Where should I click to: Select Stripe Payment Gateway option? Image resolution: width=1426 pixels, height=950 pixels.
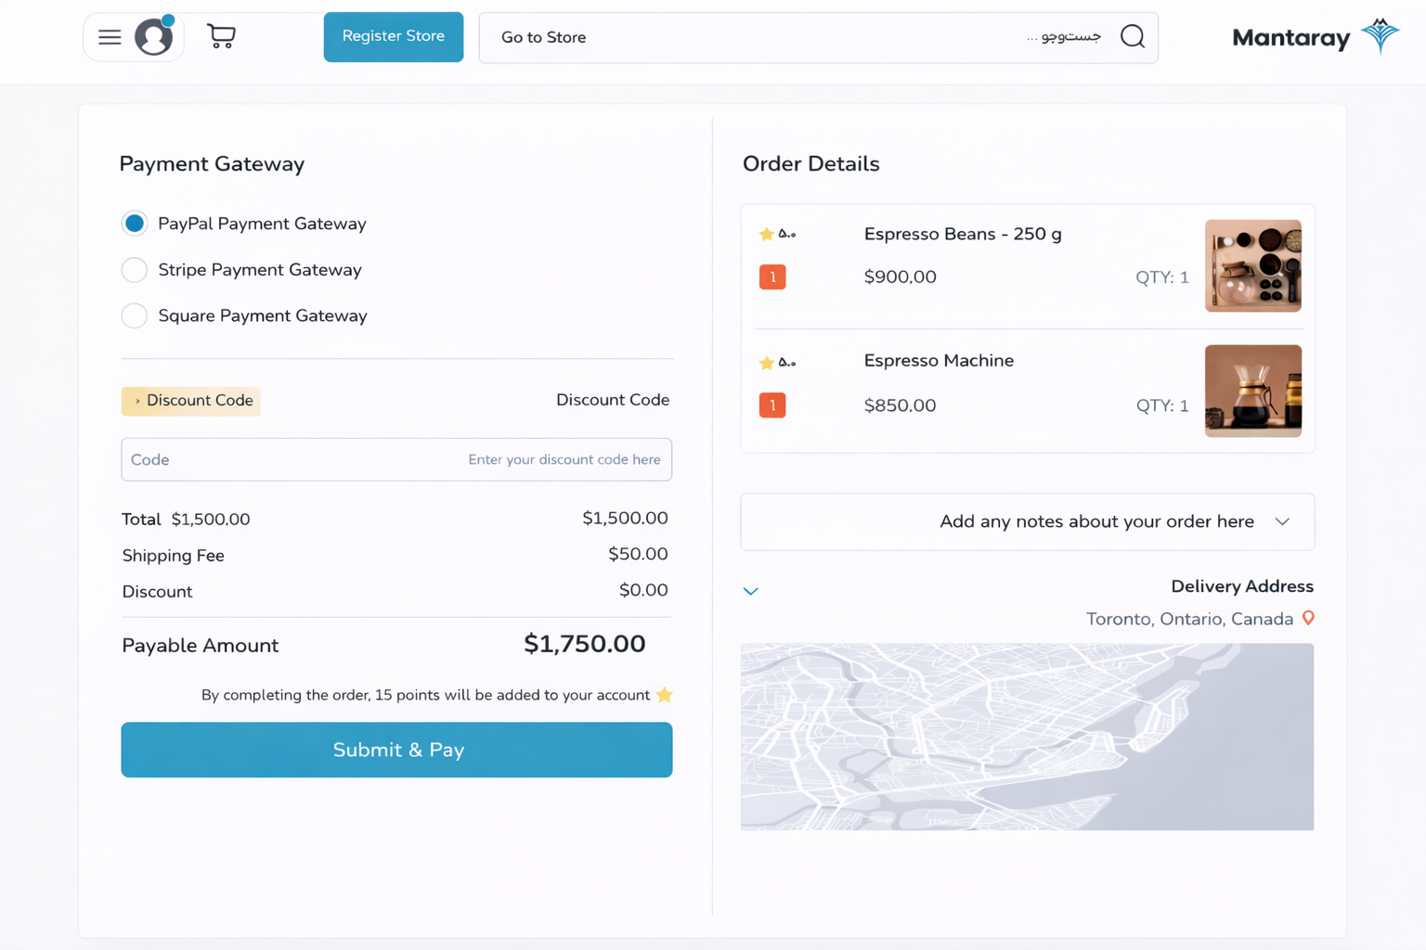[x=135, y=270]
